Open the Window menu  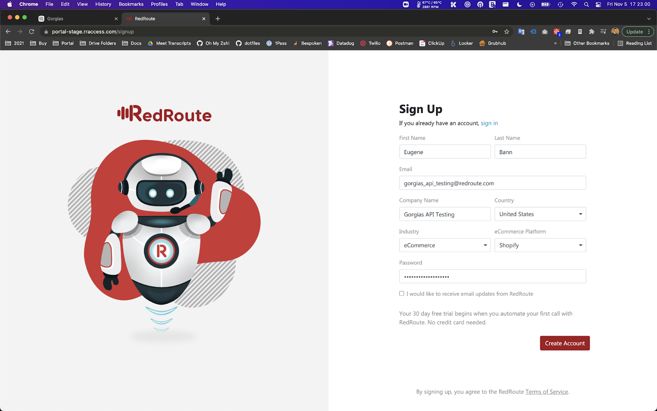[200, 4]
